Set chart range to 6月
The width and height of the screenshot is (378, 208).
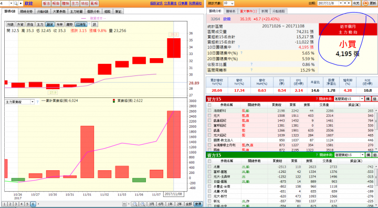pyautogui.click(x=161, y=204)
